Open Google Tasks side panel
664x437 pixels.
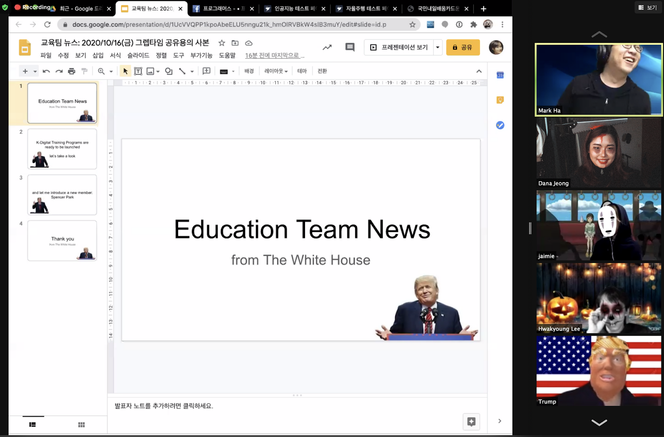click(500, 125)
